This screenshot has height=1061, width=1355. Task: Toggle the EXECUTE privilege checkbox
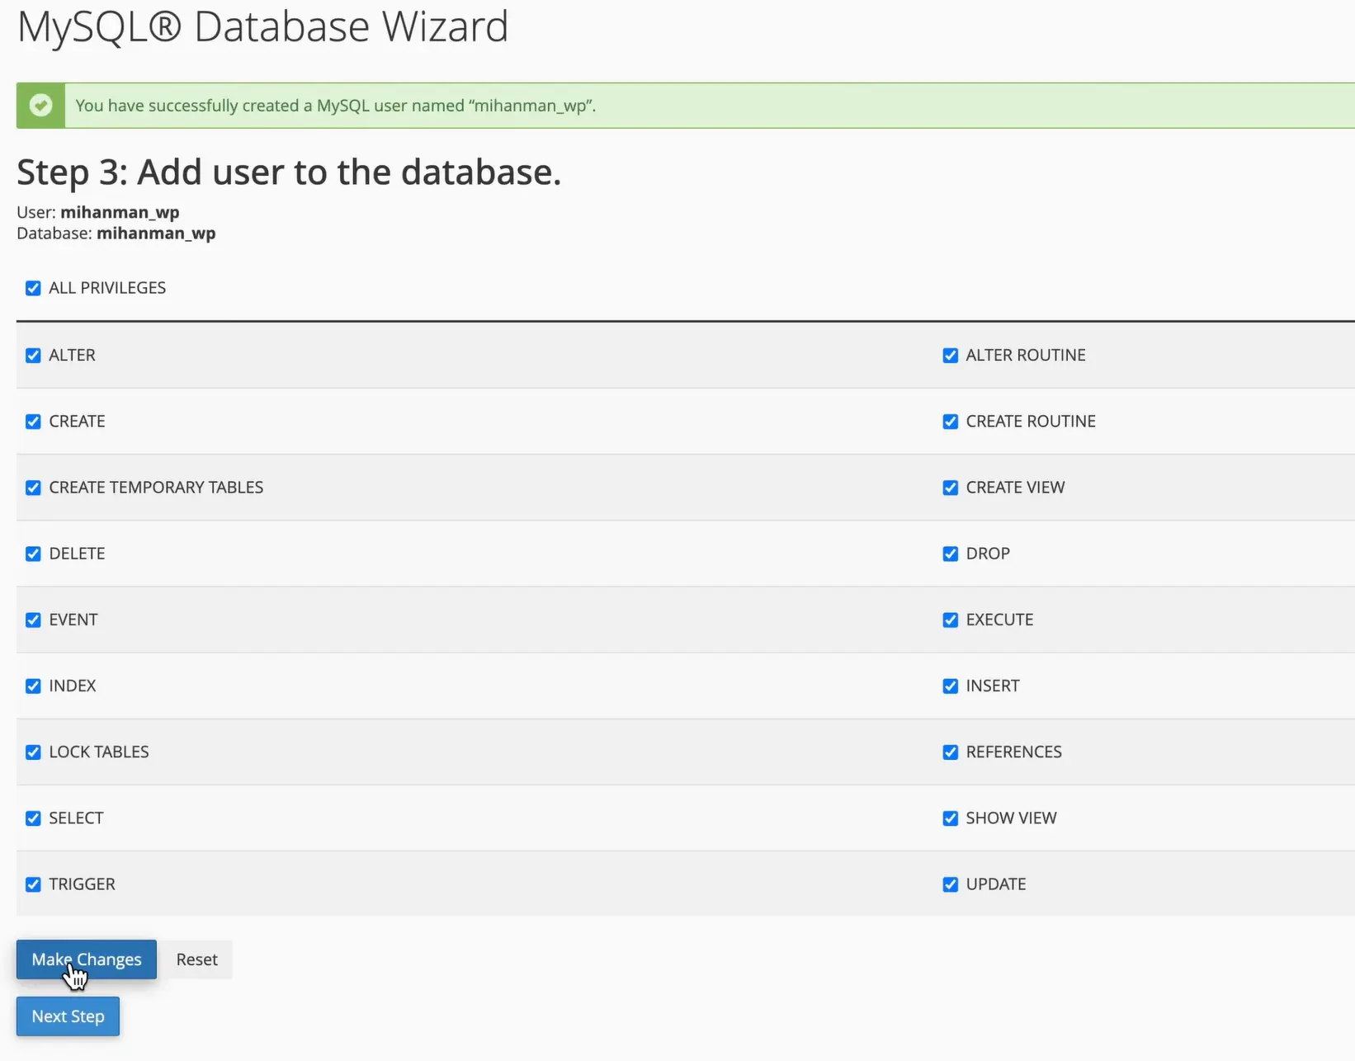[951, 620]
